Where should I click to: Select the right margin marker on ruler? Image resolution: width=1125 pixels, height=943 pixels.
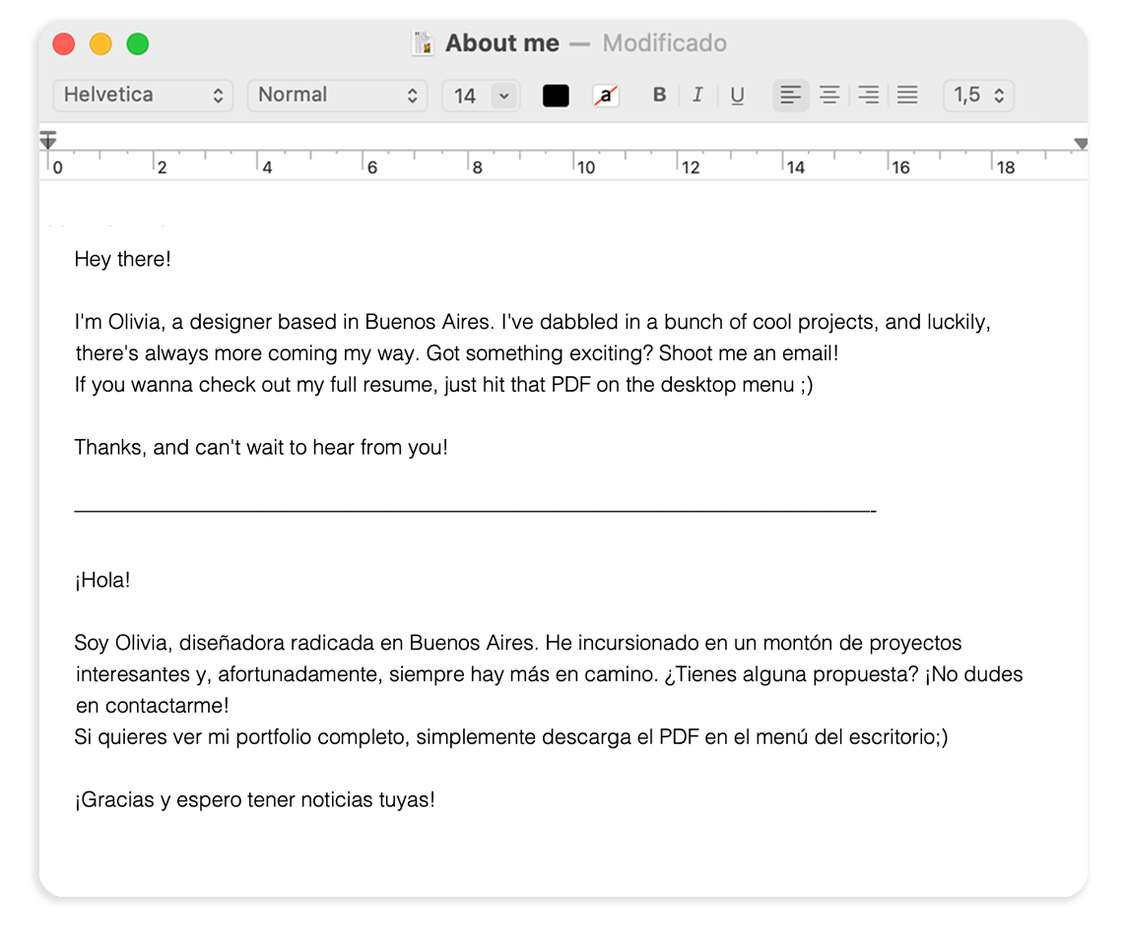[x=1081, y=144]
